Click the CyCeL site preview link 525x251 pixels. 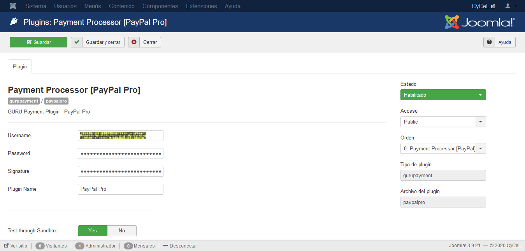click(x=483, y=6)
